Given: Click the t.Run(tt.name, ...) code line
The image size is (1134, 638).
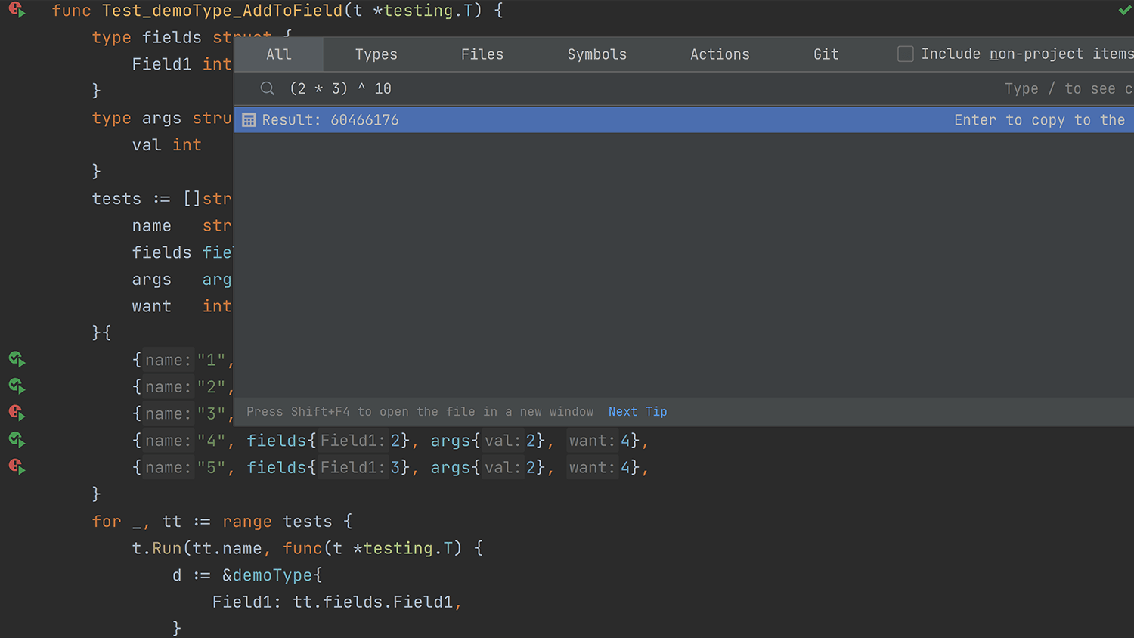Looking at the screenshot, I should point(308,548).
